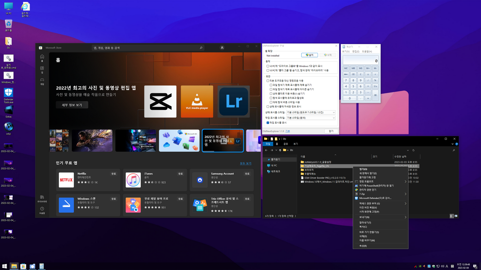Click the Refresh icon in the Etc explorer address bar
481x270 pixels.
(413, 150)
